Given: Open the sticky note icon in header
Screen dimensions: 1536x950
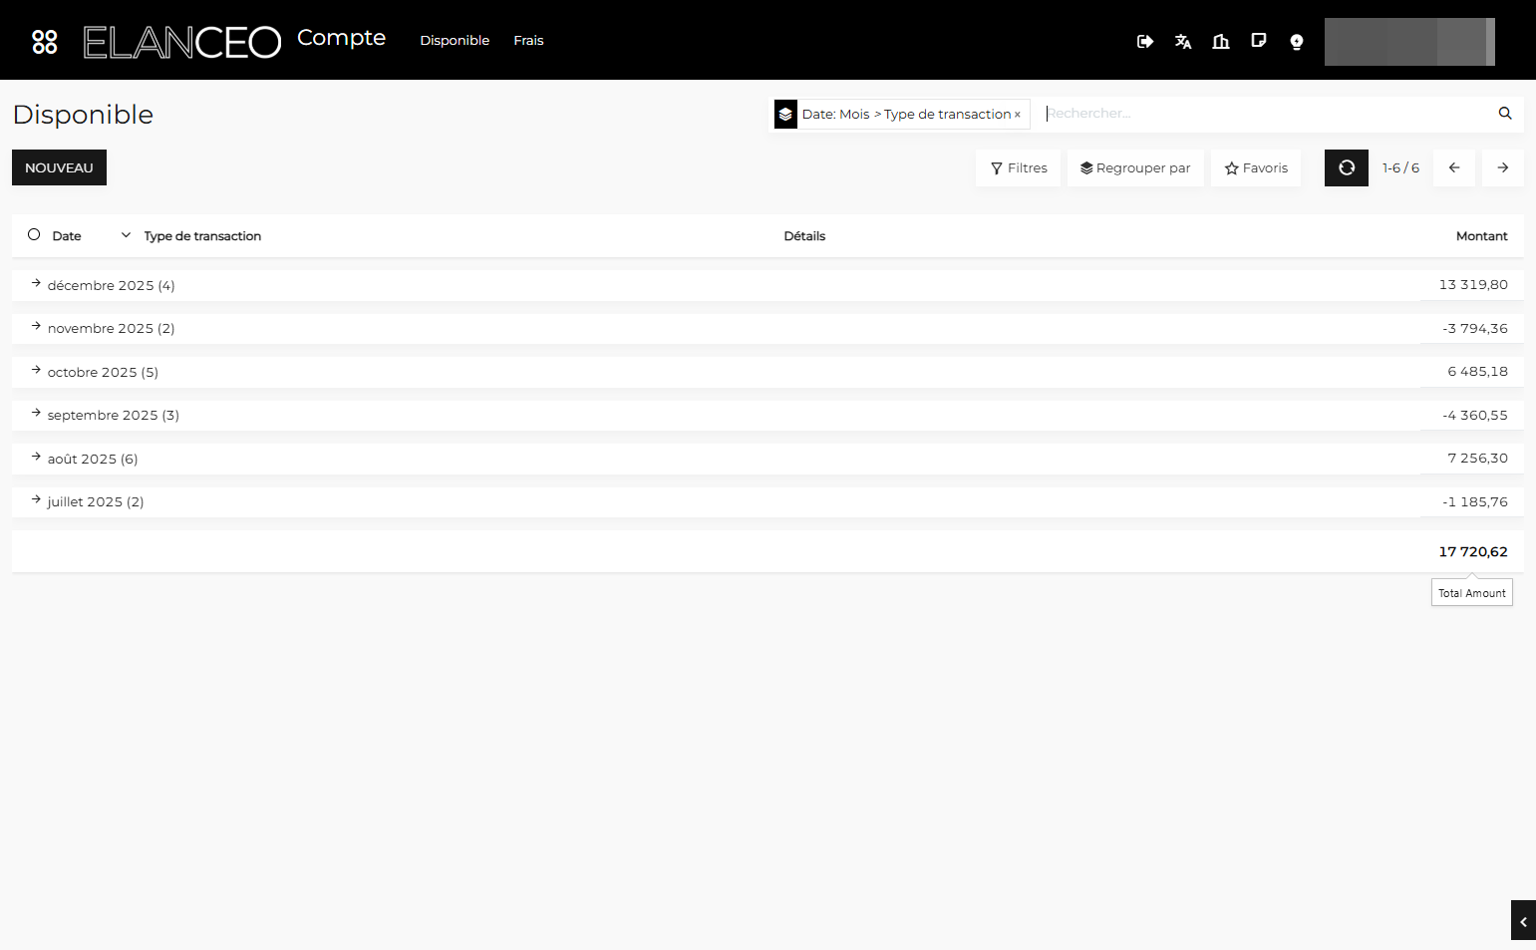Looking at the screenshot, I should click(x=1259, y=41).
